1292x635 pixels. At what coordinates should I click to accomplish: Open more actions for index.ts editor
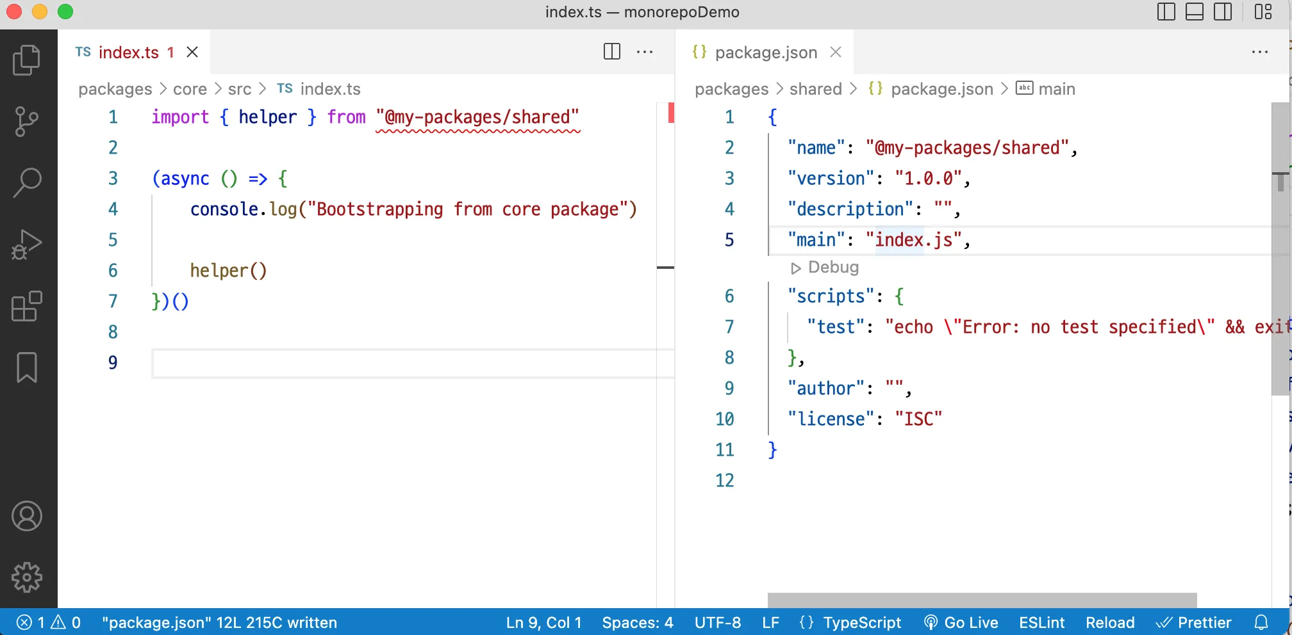645,52
